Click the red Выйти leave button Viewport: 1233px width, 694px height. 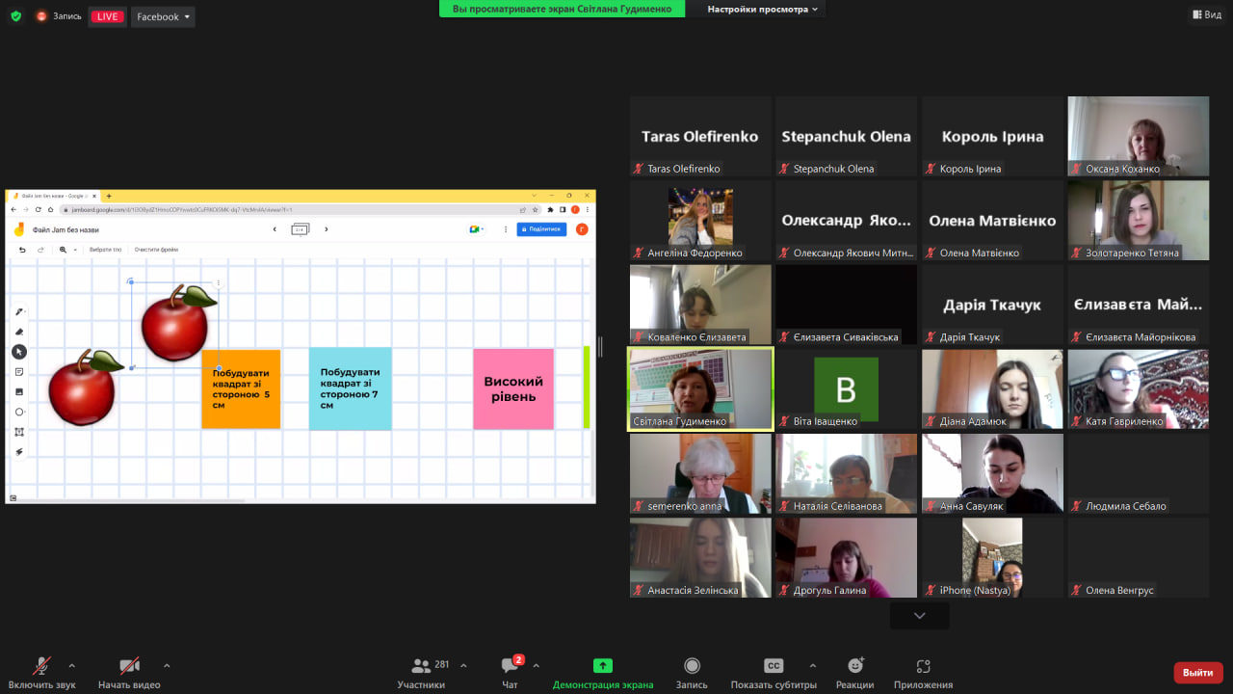[x=1197, y=672]
